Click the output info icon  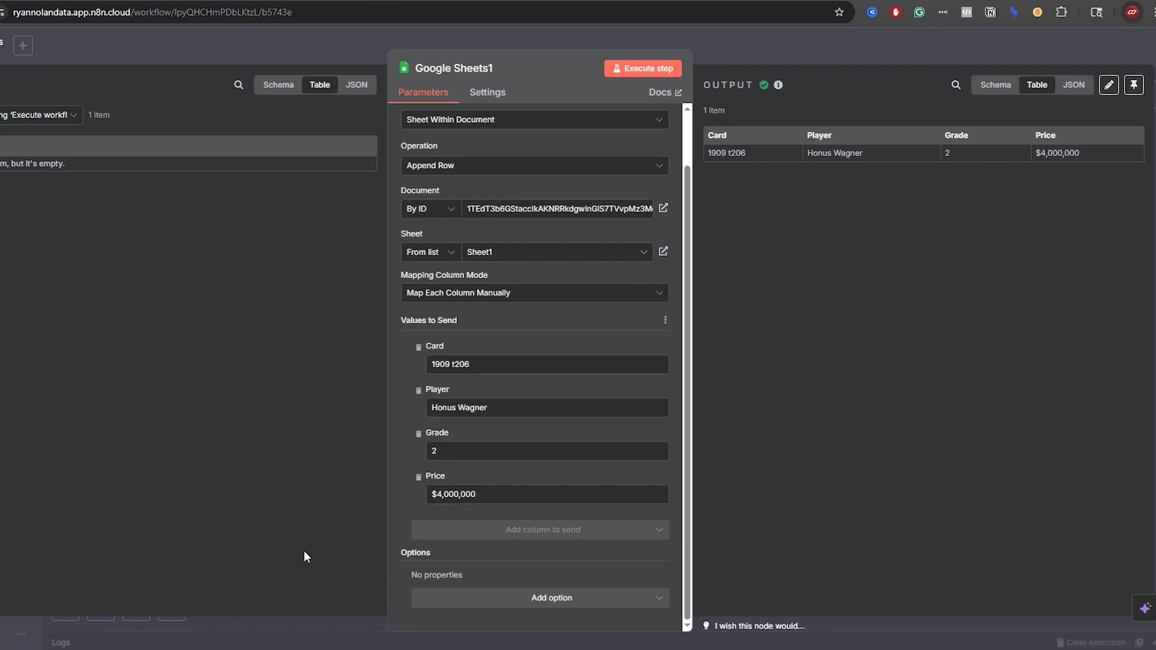point(778,85)
